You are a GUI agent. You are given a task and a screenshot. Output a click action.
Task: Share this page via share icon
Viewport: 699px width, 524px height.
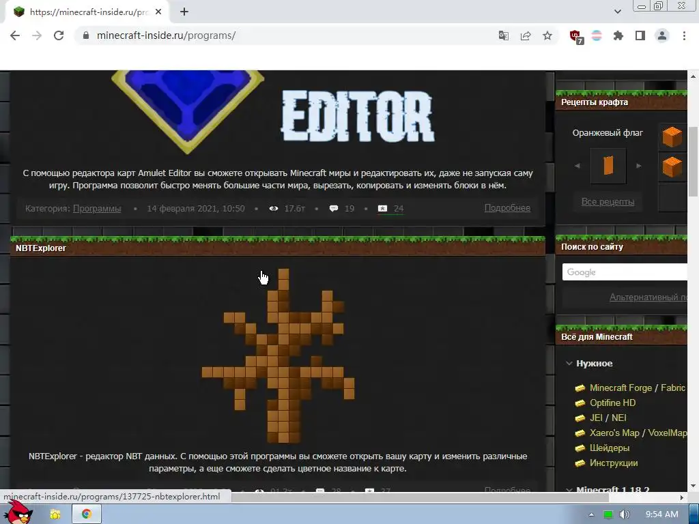[x=526, y=35]
